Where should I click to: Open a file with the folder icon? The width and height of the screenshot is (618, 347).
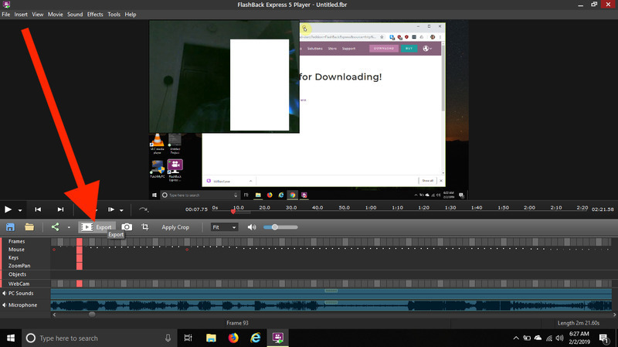click(29, 227)
